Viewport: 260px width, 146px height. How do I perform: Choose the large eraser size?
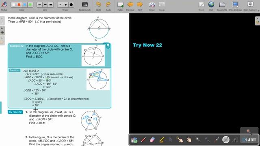coord(71,4)
